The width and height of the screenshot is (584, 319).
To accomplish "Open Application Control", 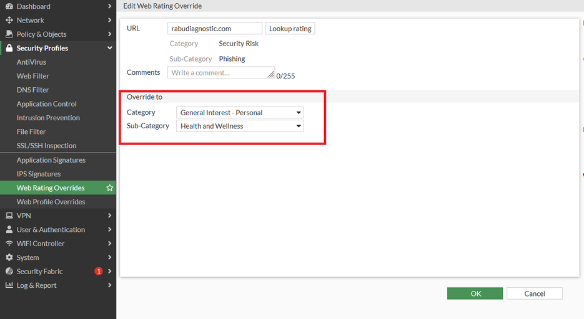I will point(47,104).
